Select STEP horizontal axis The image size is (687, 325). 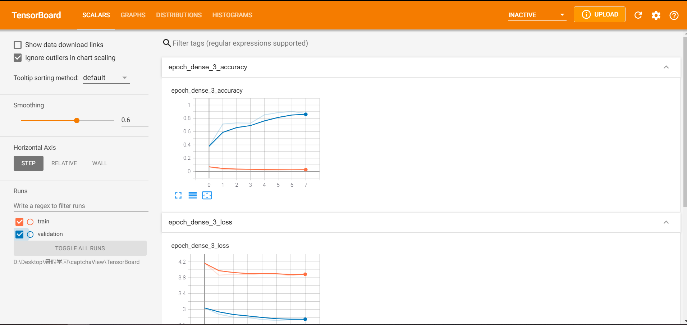[28, 163]
